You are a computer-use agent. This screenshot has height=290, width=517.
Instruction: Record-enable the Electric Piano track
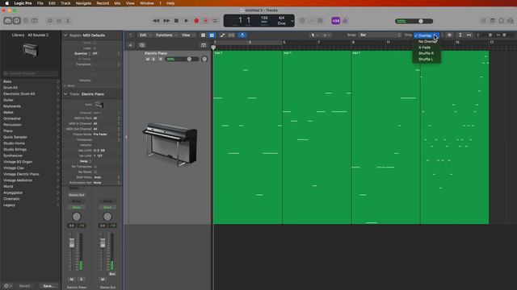[x=161, y=59]
